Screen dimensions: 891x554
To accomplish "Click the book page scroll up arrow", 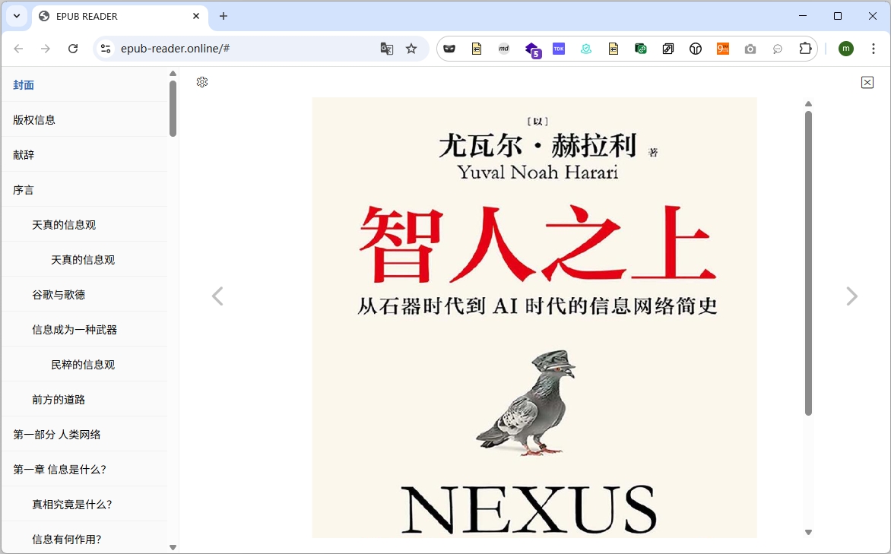I will tap(808, 103).
